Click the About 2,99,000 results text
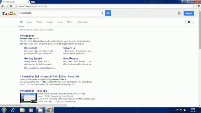This screenshot has width=201, height=113. 36,30
